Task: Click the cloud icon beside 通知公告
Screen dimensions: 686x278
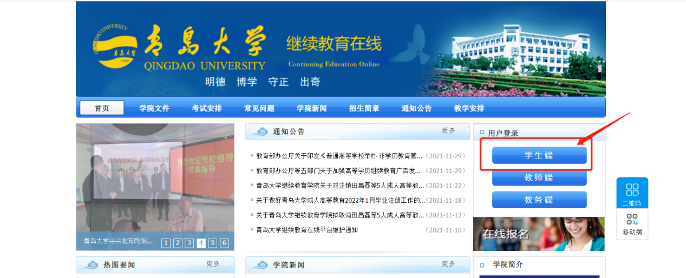Action: (260, 131)
